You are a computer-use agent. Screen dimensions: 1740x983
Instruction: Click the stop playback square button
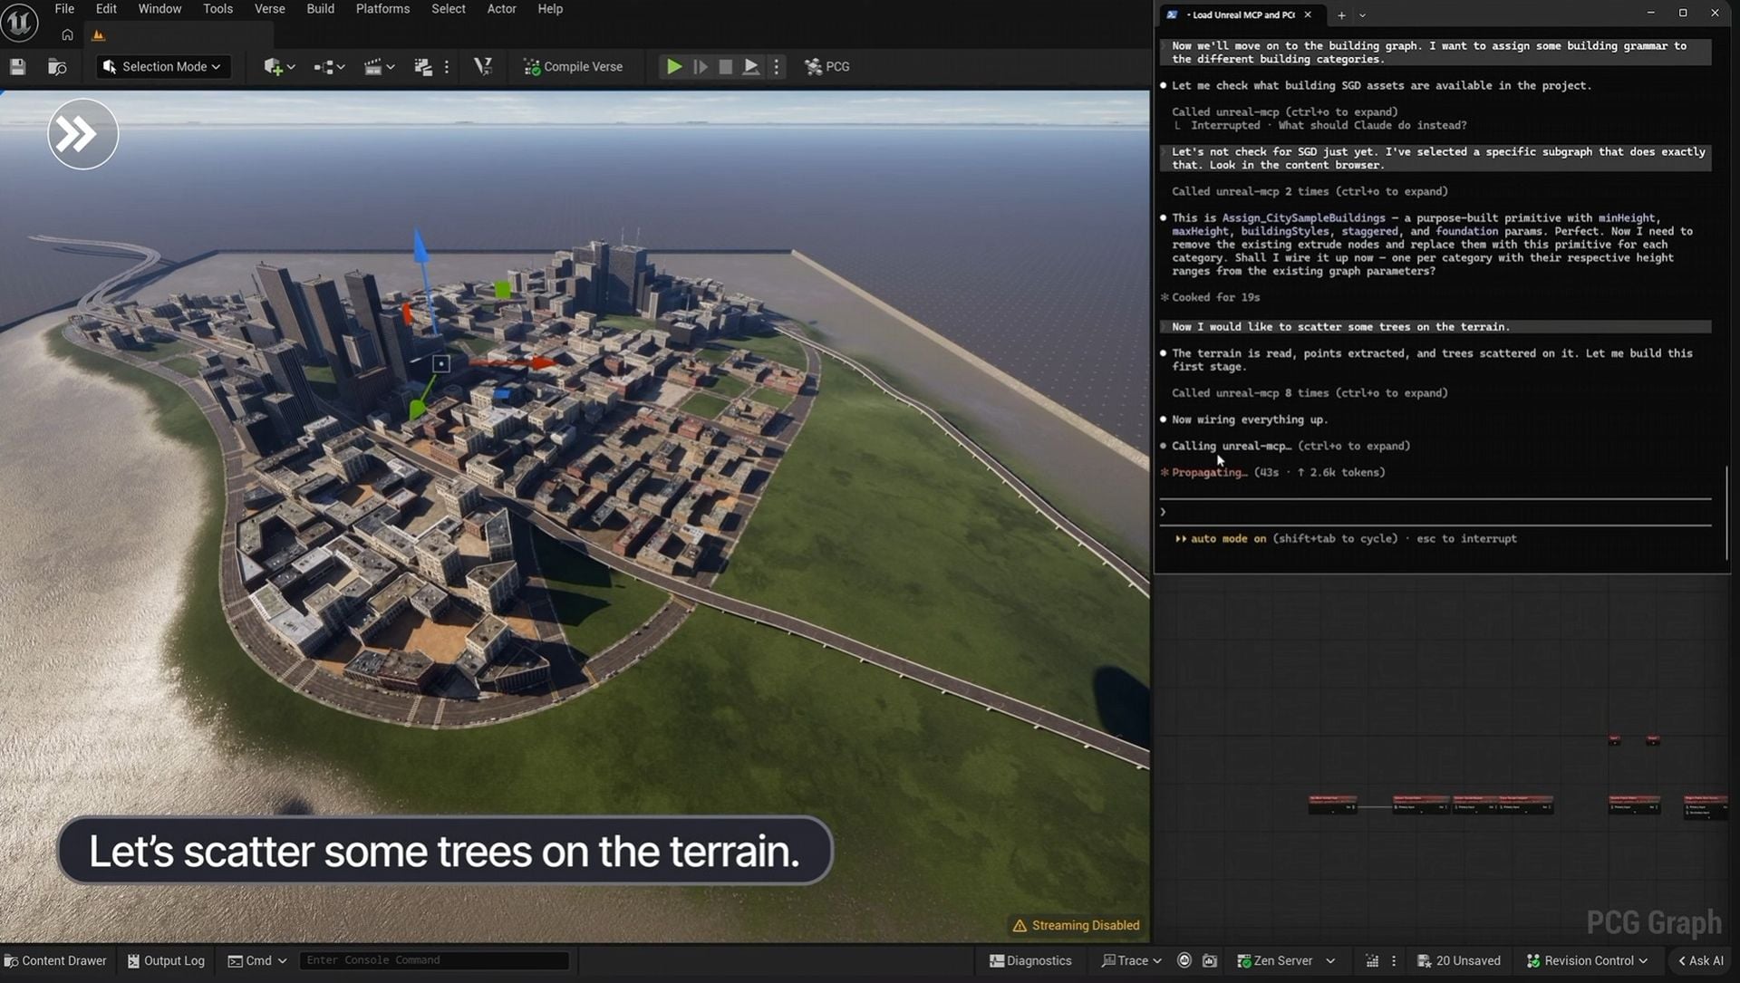(725, 66)
